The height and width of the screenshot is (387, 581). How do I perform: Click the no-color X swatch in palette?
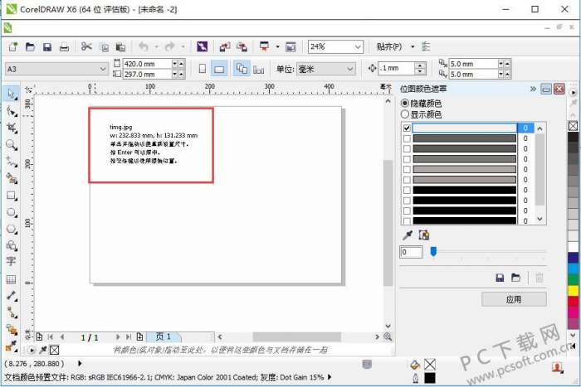(x=573, y=126)
